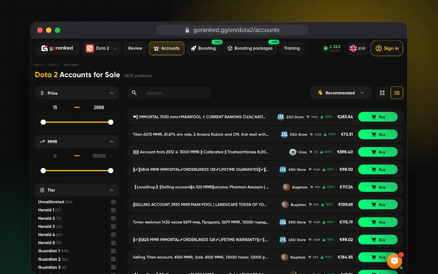The height and width of the screenshot is (274, 438).
Task: Click the sales cart icon beside Uroq's 23
Action: [311, 152]
